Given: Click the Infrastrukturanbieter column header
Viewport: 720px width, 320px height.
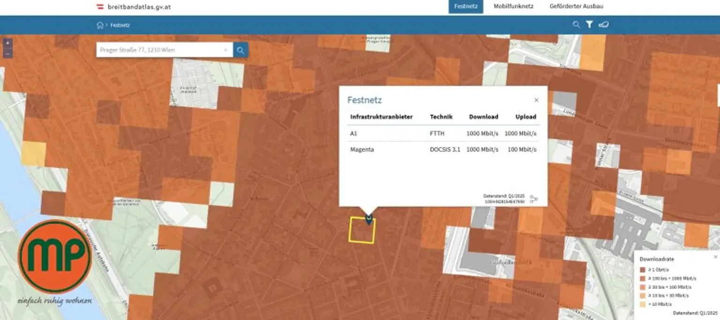Looking at the screenshot, I should [x=381, y=117].
